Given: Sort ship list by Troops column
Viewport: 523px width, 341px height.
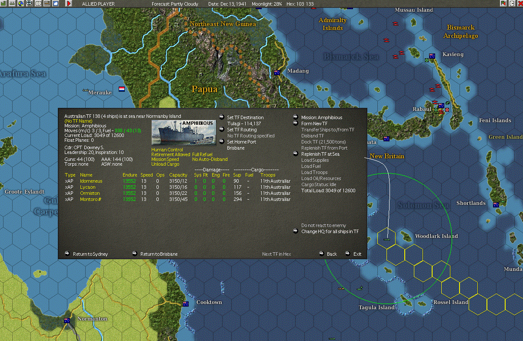Looking at the screenshot, I should click(x=268, y=175).
